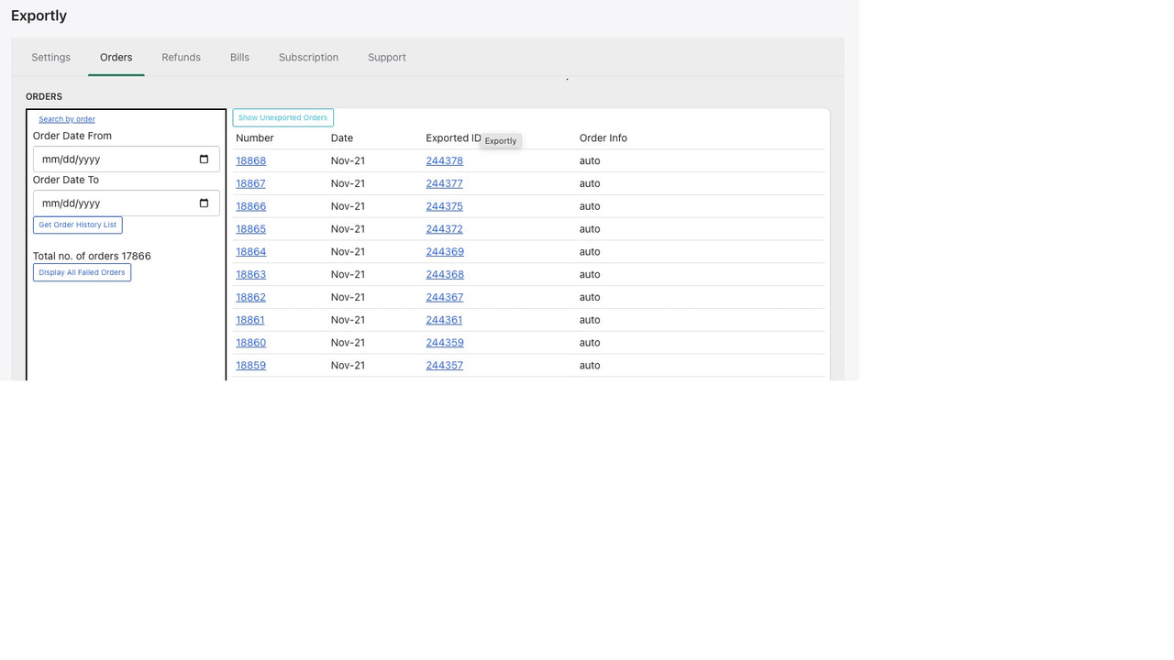Switch to the Settings tab
The height and width of the screenshot is (660, 1174).
click(x=50, y=57)
